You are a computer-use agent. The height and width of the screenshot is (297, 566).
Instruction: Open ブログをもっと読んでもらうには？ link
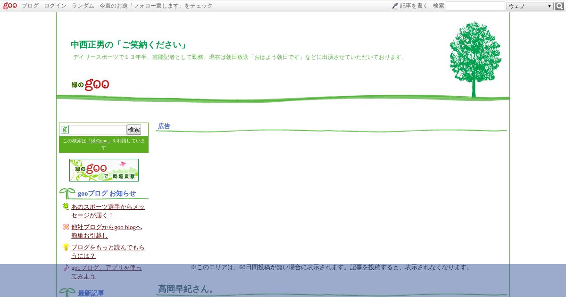[x=108, y=251]
